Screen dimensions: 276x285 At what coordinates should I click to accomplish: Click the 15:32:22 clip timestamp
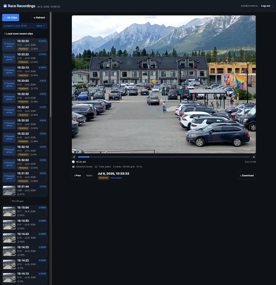click(23, 134)
